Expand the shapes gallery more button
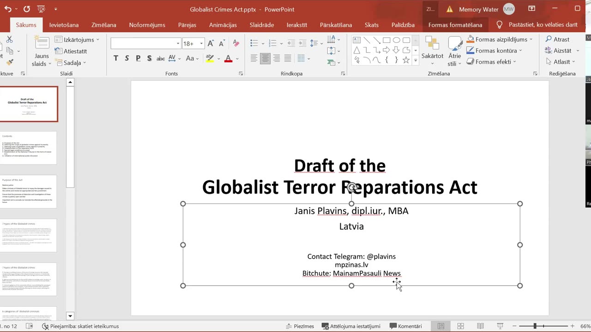This screenshot has height=332, width=591. tap(416, 60)
